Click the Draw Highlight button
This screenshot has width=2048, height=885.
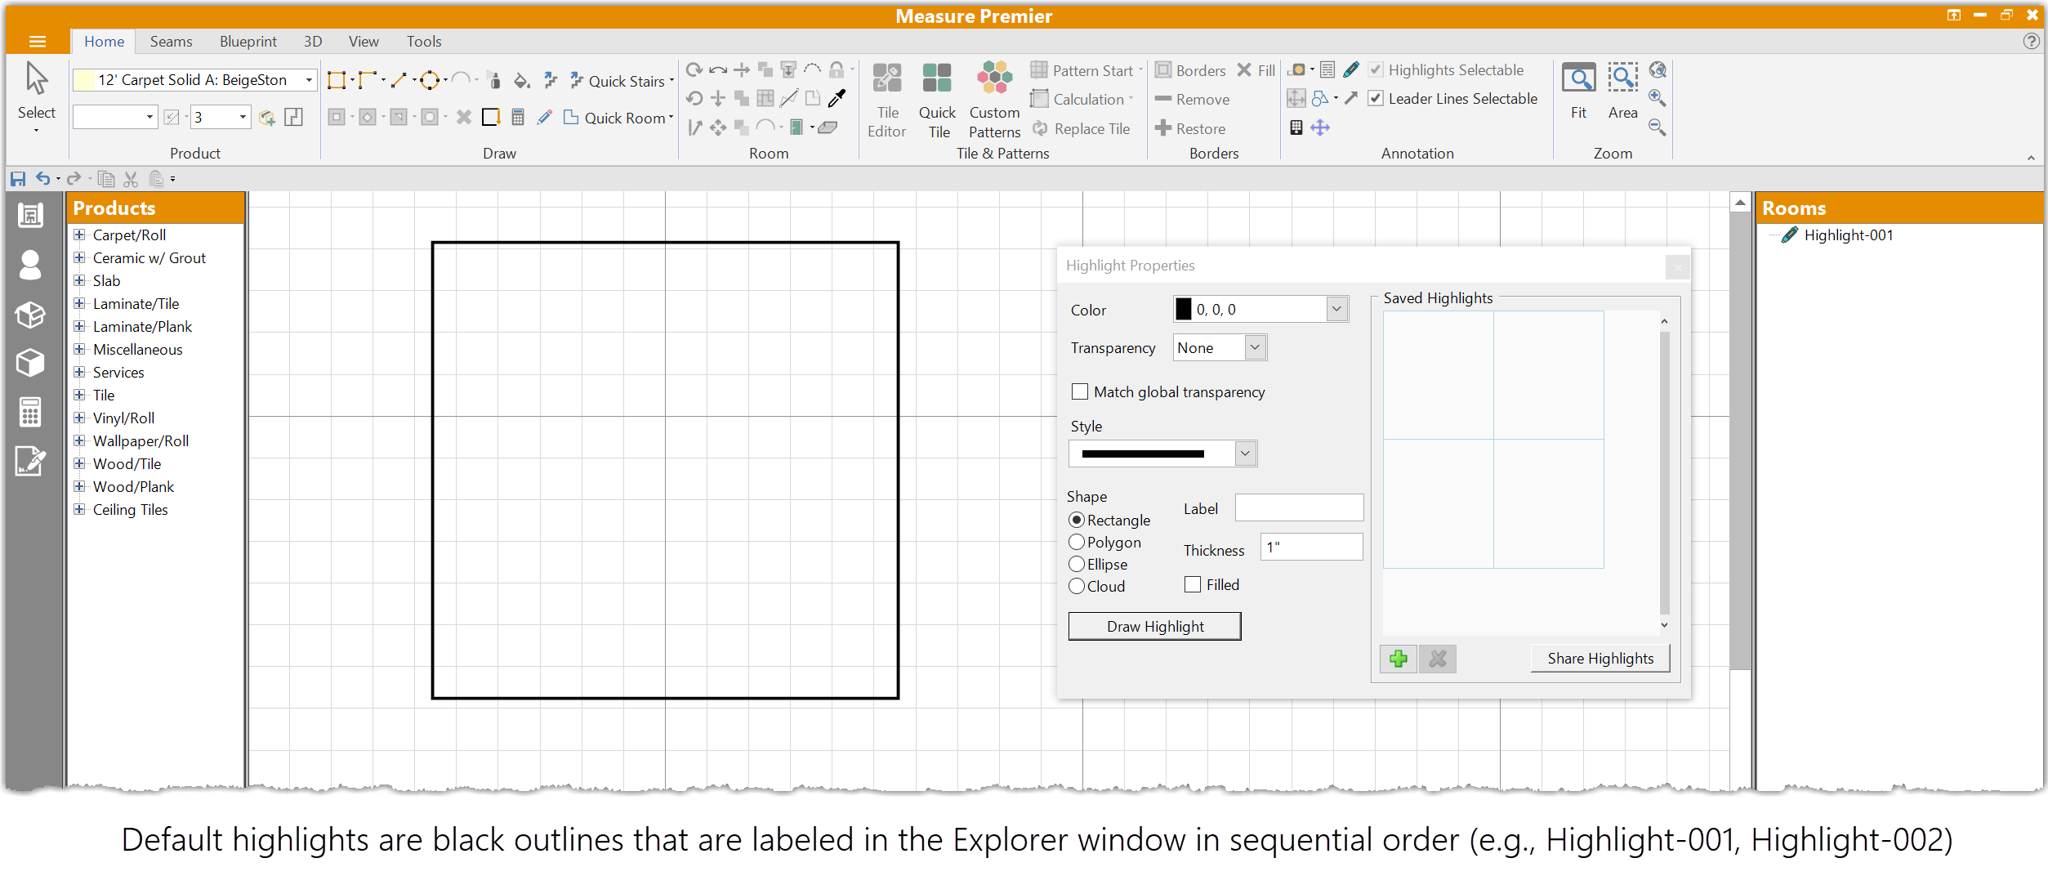click(x=1154, y=627)
